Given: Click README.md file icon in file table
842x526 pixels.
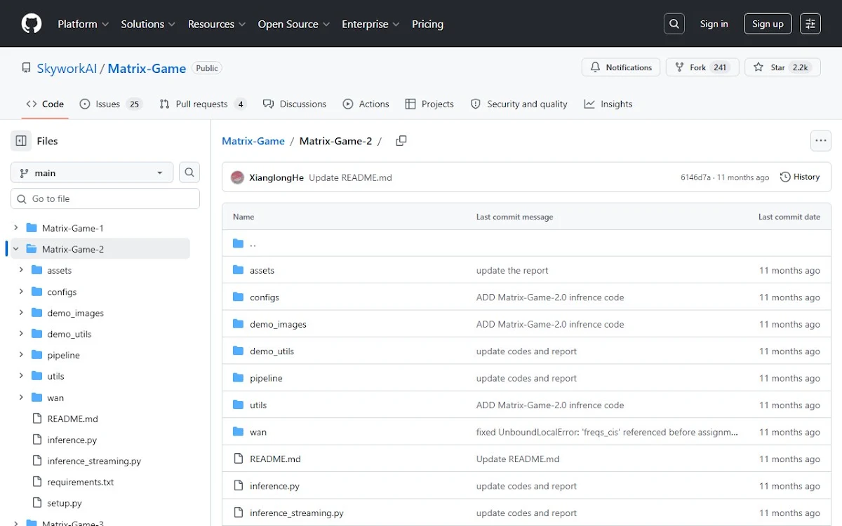Looking at the screenshot, I should click(238, 459).
